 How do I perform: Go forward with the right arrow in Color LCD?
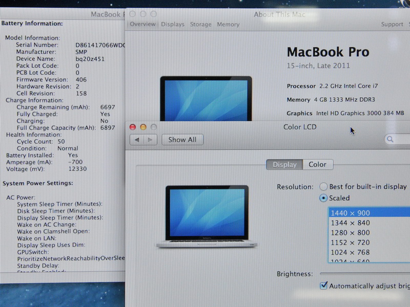point(150,140)
